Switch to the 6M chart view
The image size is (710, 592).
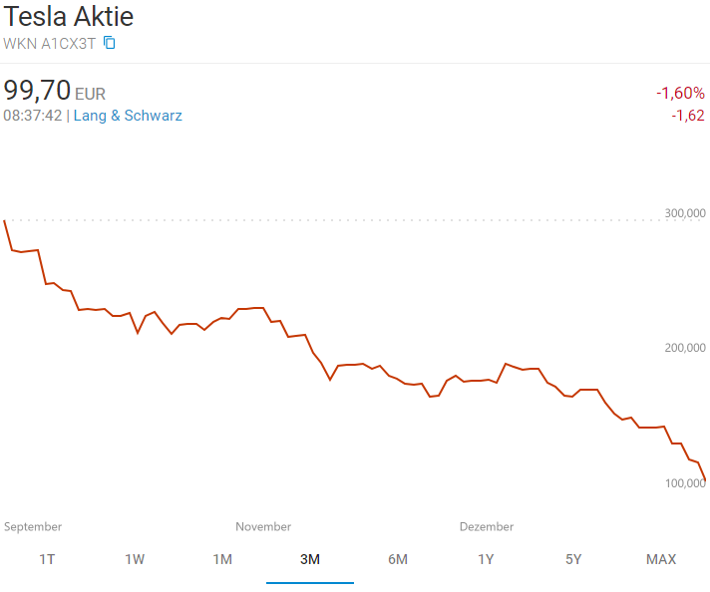coord(398,559)
